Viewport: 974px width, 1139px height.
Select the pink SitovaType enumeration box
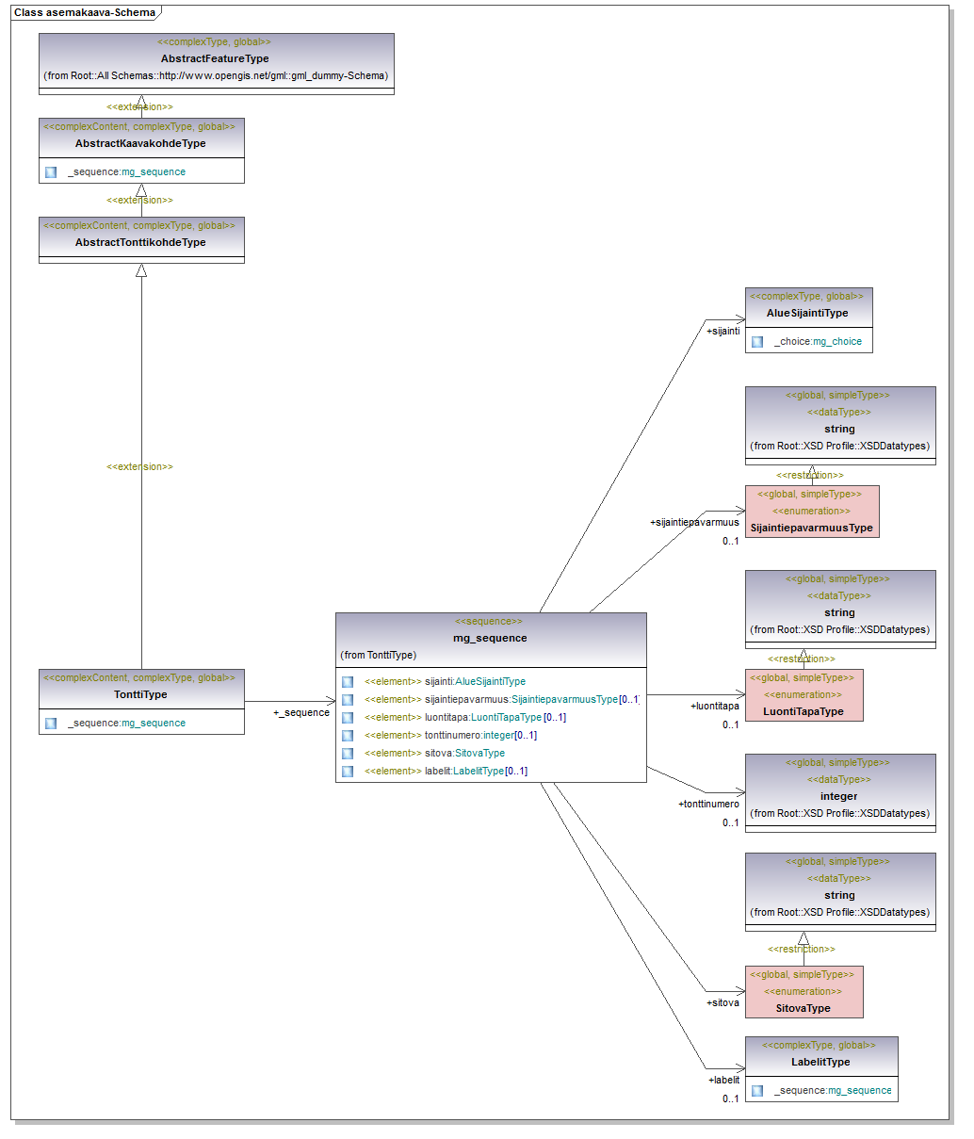804,992
